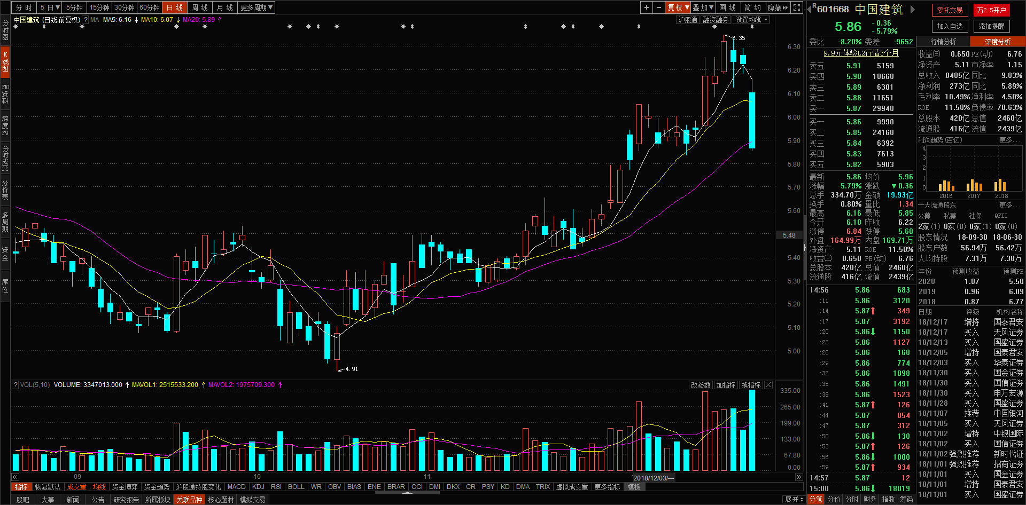Viewport: 1026px width, 505px height.
Task: Hide the right side panel via 隐藏
Action: pos(778,7)
